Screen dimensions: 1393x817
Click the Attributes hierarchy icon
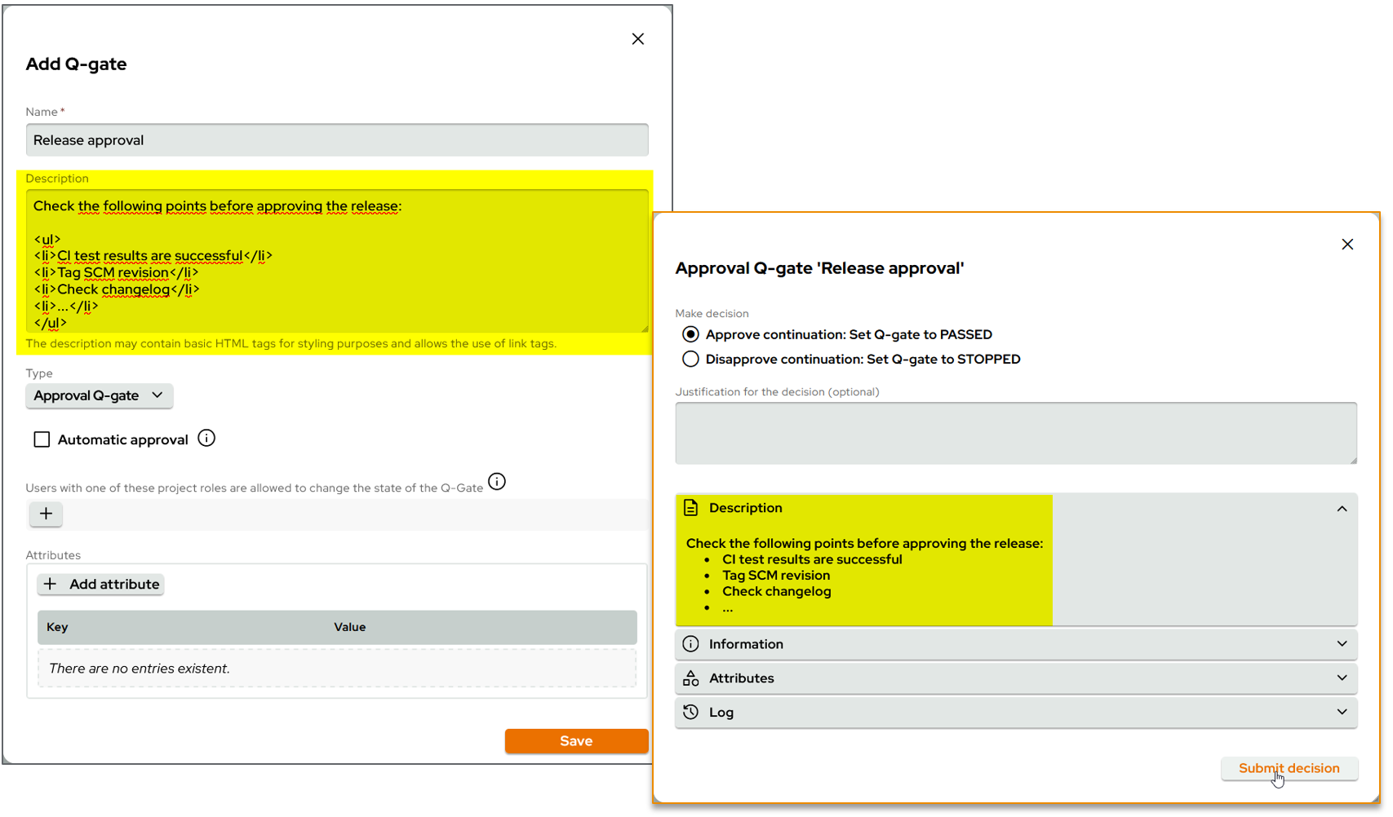690,678
